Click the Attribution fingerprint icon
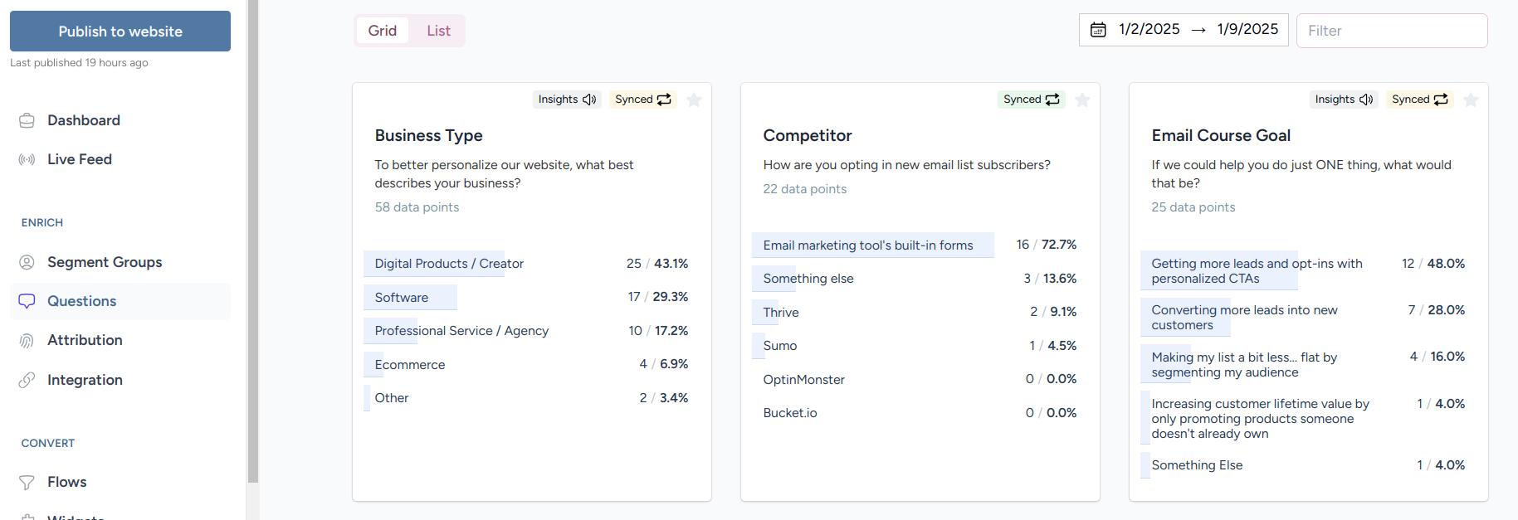Screen dimensions: 1518x520 coord(27,341)
